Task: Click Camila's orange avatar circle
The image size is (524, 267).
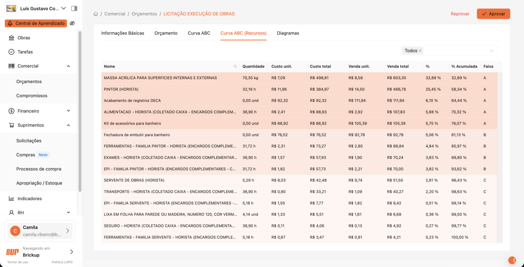Action: pyautogui.click(x=15, y=231)
